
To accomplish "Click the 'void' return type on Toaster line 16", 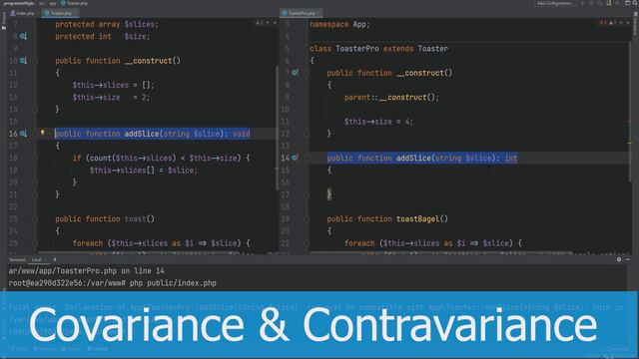I will 242,134.
